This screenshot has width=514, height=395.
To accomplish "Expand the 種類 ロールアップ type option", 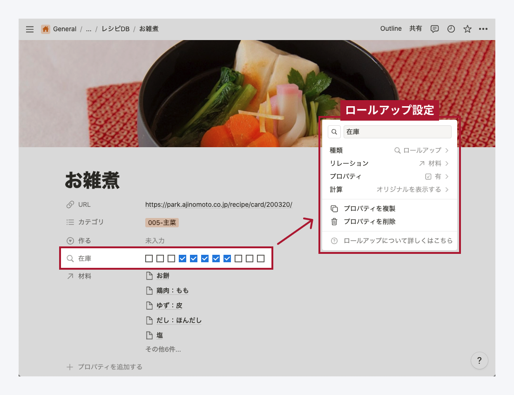I will [389, 150].
